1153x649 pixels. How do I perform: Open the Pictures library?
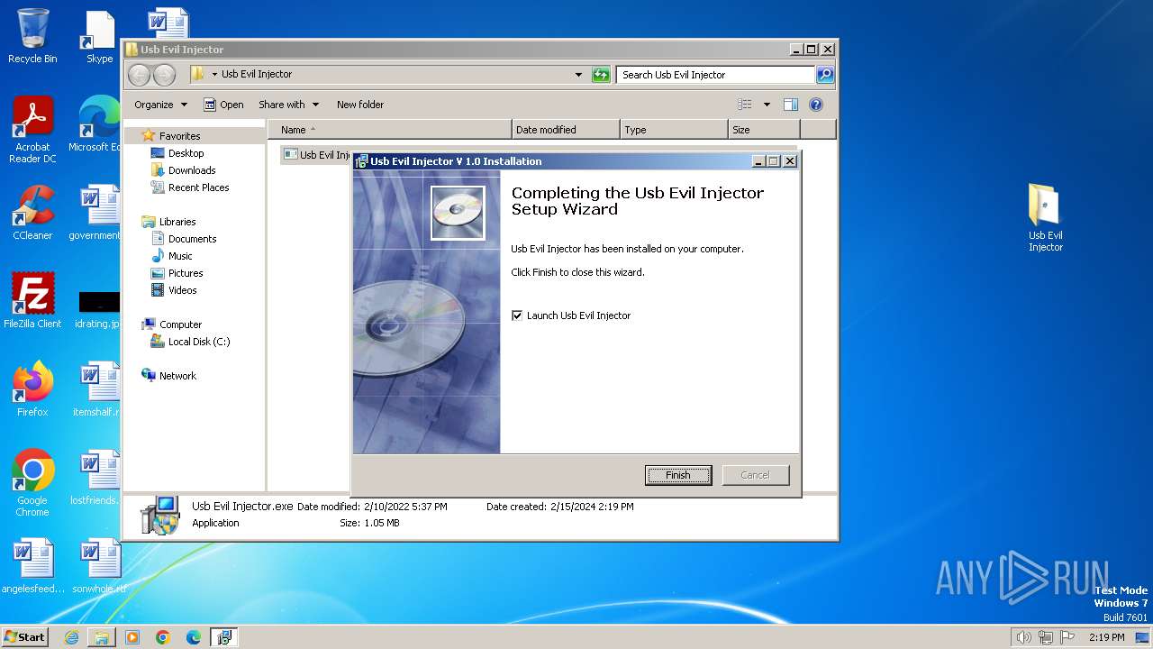click(x=186, y=273)
